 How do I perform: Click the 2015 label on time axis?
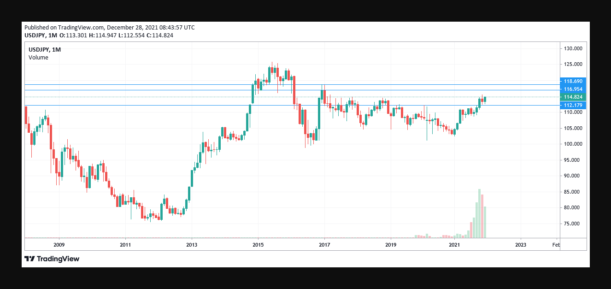[x=258, y=245]
